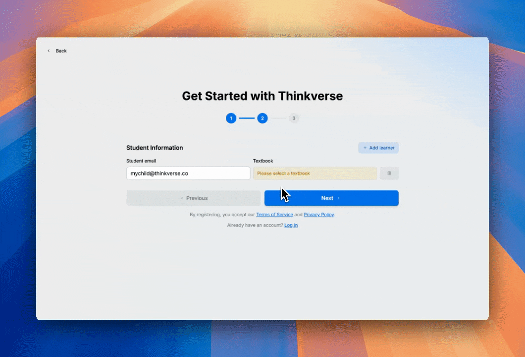Select step 2 in the progress indicator
Image resolution: width=525 pixels, height=357 pixels.
click(x=262, y=119)
